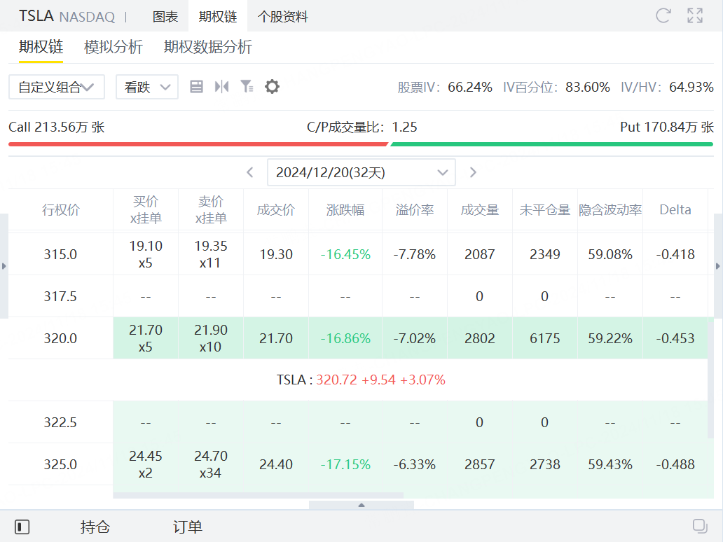Go to previous expiration date
Image resolution: width=723 pixels, height=542 pixels.
tap(250, 172)
